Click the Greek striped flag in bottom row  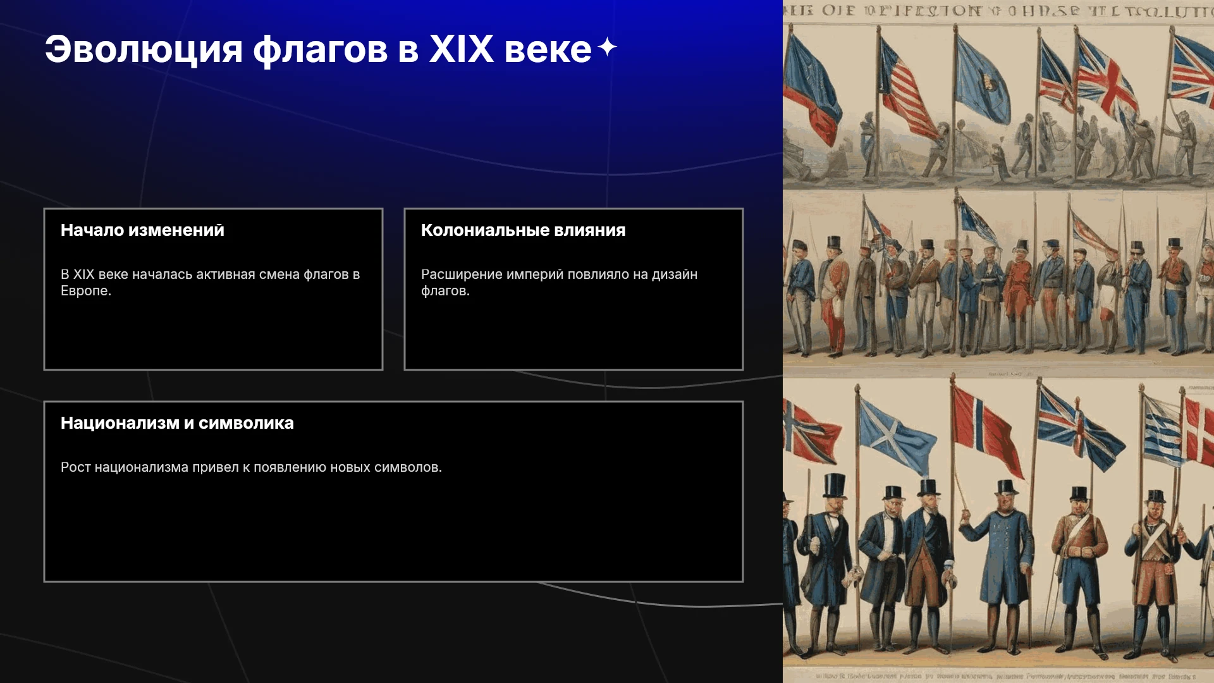coord(1163,430)
